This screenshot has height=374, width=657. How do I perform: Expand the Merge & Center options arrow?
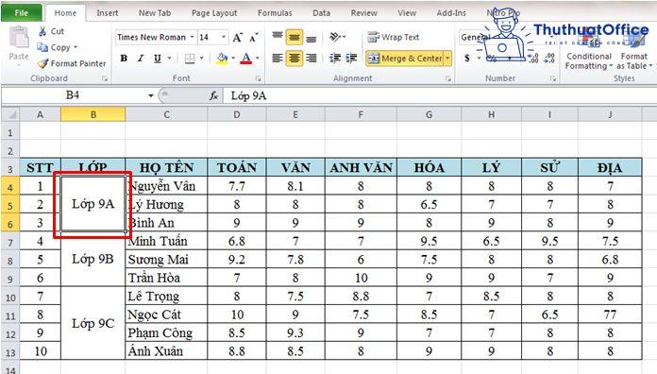[x=448, y=59]
